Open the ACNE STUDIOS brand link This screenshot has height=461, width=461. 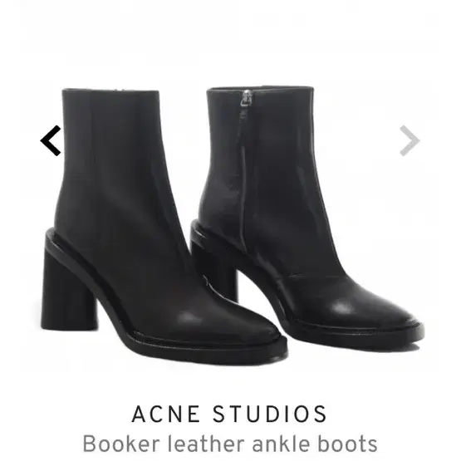229,414
